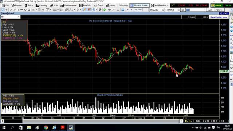Screen dimensions: 233x131
Task: Select the arrow pointer tool
Action: (x=3, y=10)
